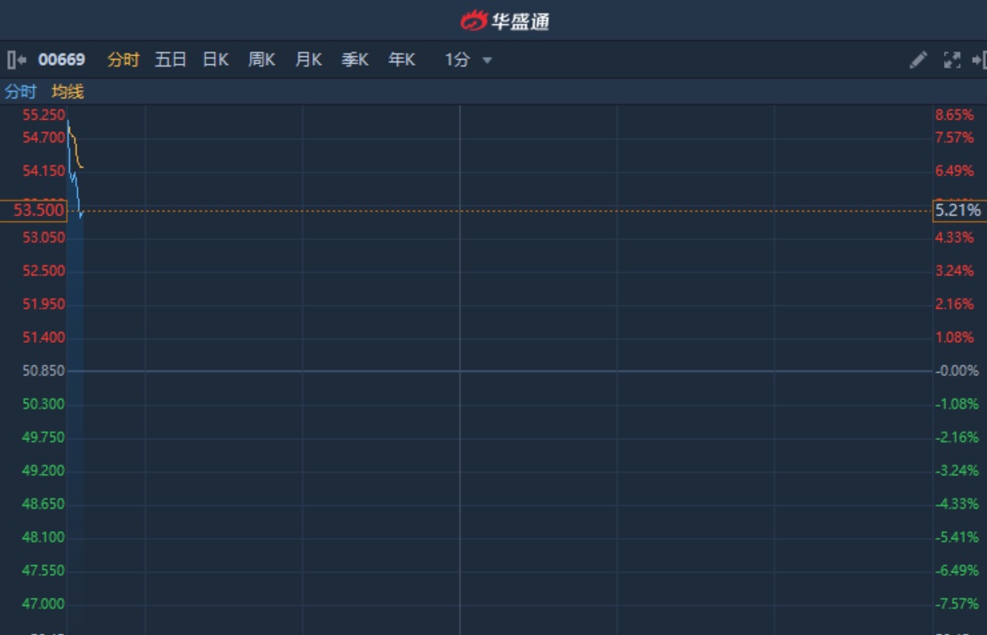Click the 48.650 price axis label

44,504
